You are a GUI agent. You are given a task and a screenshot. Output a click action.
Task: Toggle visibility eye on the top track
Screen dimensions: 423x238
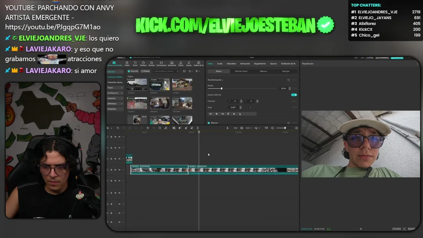pyautogui.click(x=115, y=137)
